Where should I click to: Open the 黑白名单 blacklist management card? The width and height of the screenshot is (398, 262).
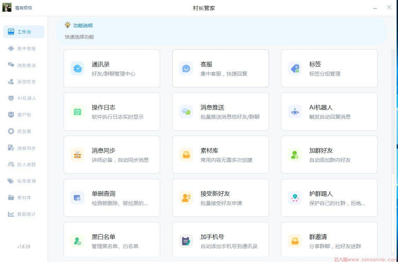click(111, 241)
